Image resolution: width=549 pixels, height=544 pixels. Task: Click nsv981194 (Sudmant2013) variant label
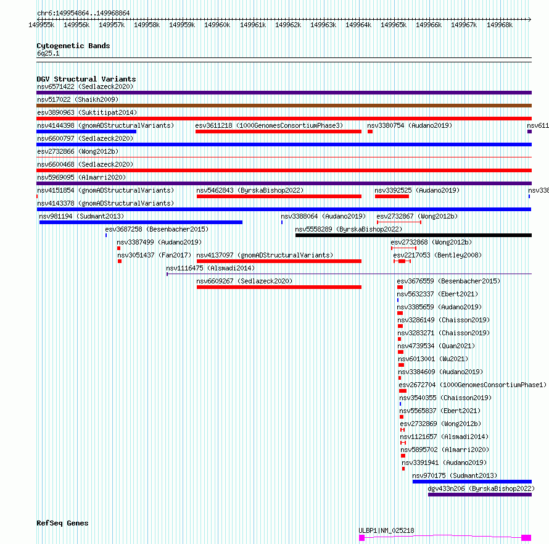pyautogui.click(x=81, y=216)
